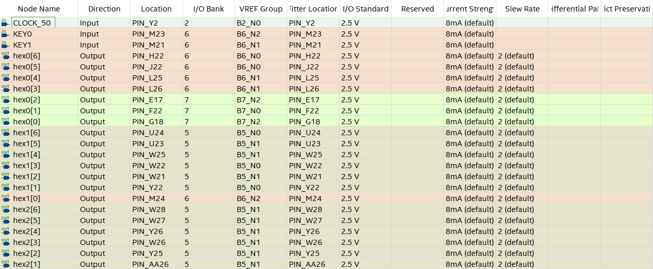Viewport: 653px width, 269px height.
Task: Open I/O Standard cell for hex0[1] row
Action: [366, 110]
